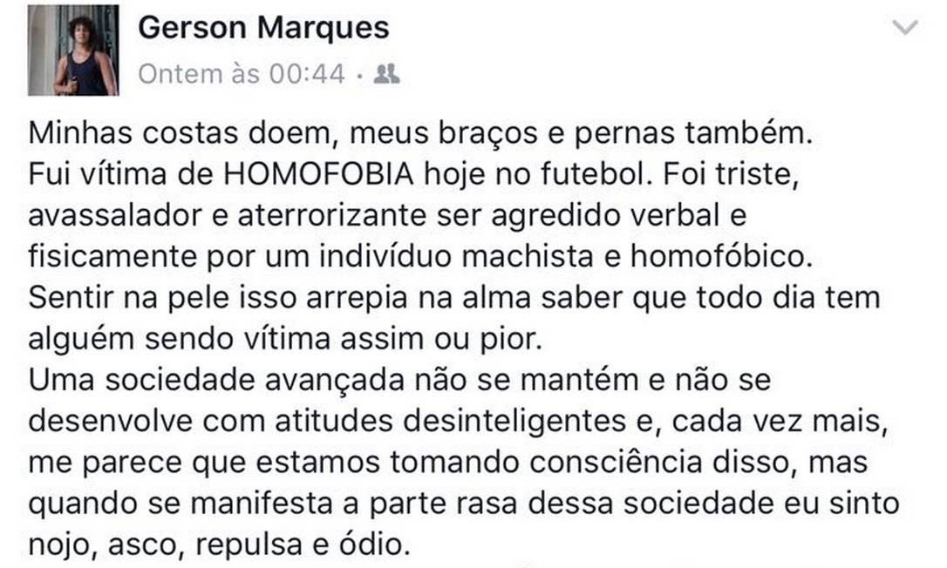Click the final line 'nojo, asco, repulsa e ódio'
Viewport: 947px width, 568px height.
coord(218,544)
